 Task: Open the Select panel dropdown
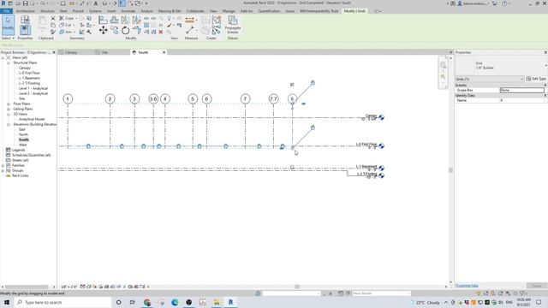[x=8, y=38]
